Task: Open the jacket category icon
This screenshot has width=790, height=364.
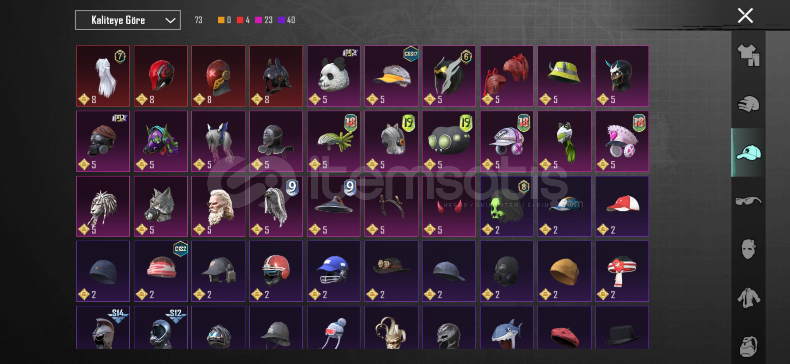Action: 748,298
